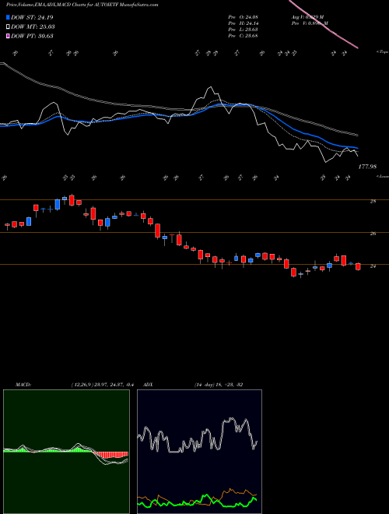Select the 'DOW MT: 25.03' legend text
Screen dimensions: 389x514
click(x=33, y=27)
